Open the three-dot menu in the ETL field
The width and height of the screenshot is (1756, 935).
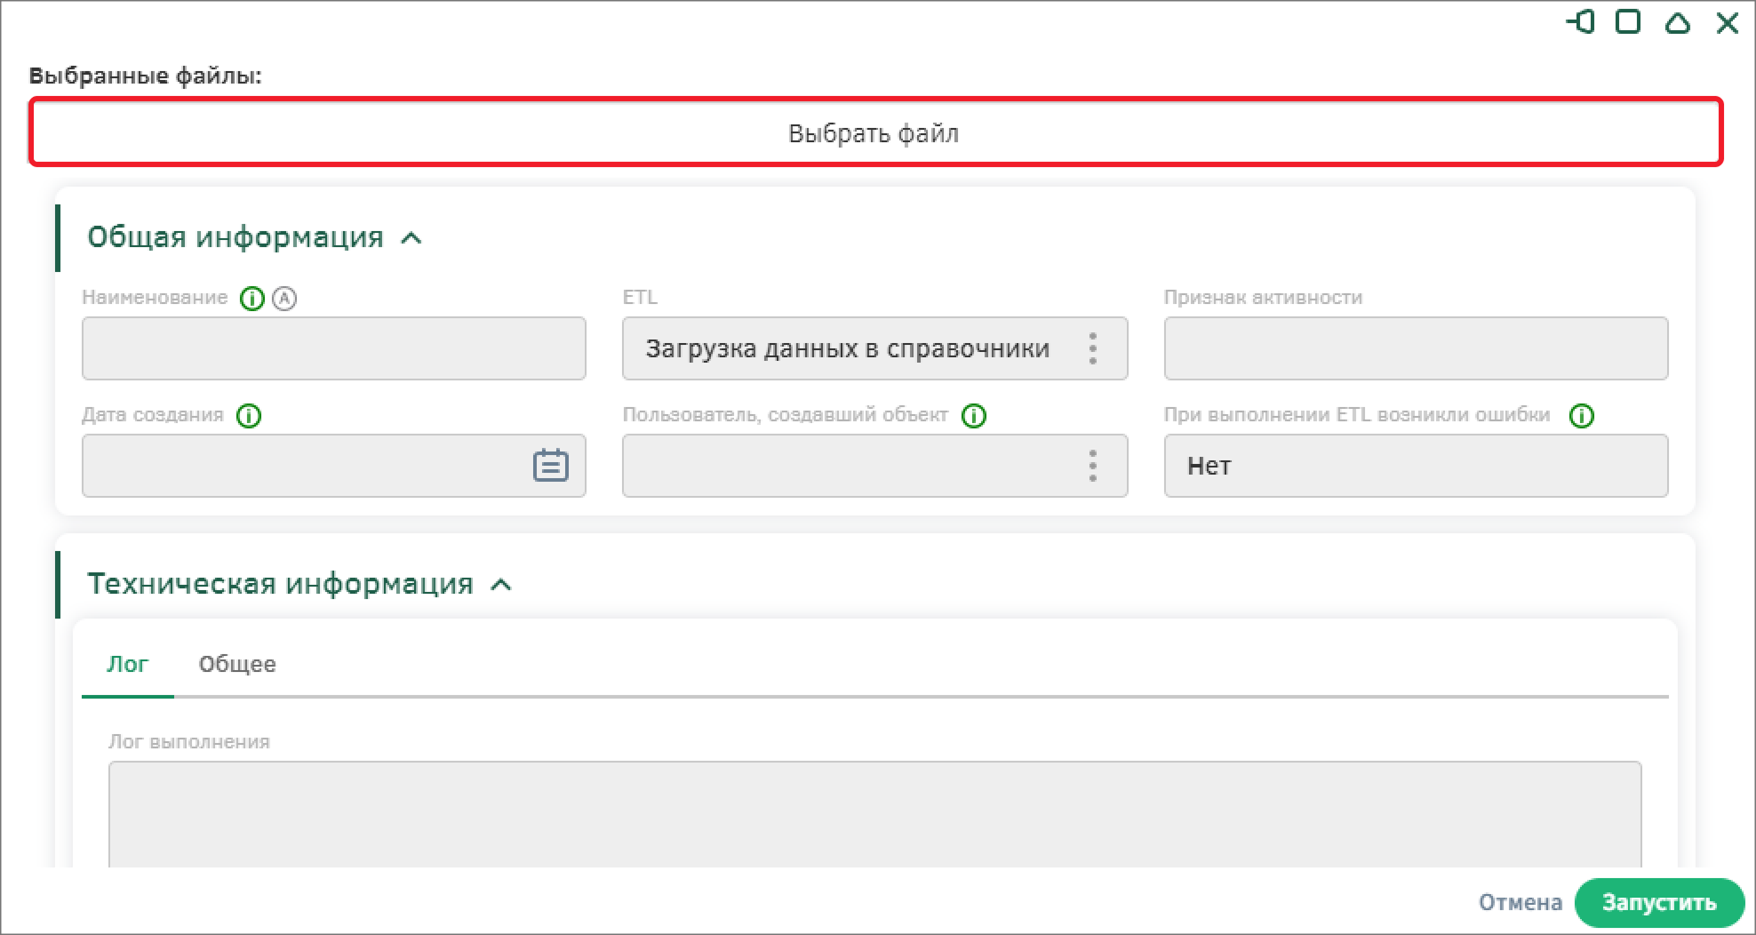click(1092, 348)
